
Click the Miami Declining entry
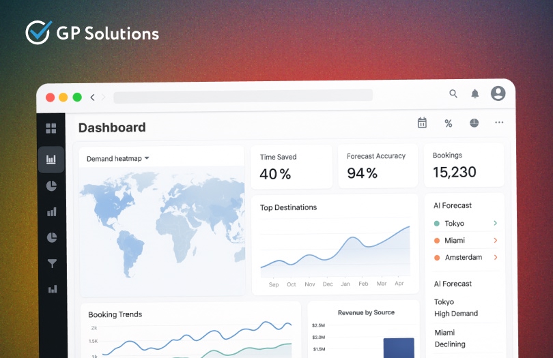(x=450, y=338)
